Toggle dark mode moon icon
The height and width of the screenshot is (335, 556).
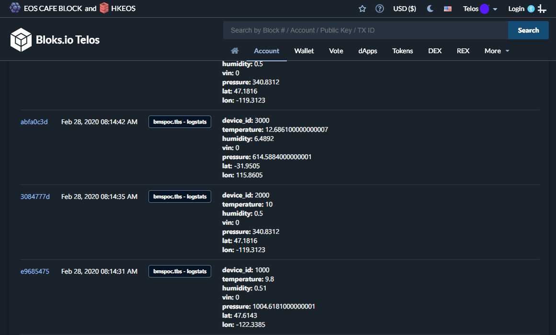coord(430,9)
